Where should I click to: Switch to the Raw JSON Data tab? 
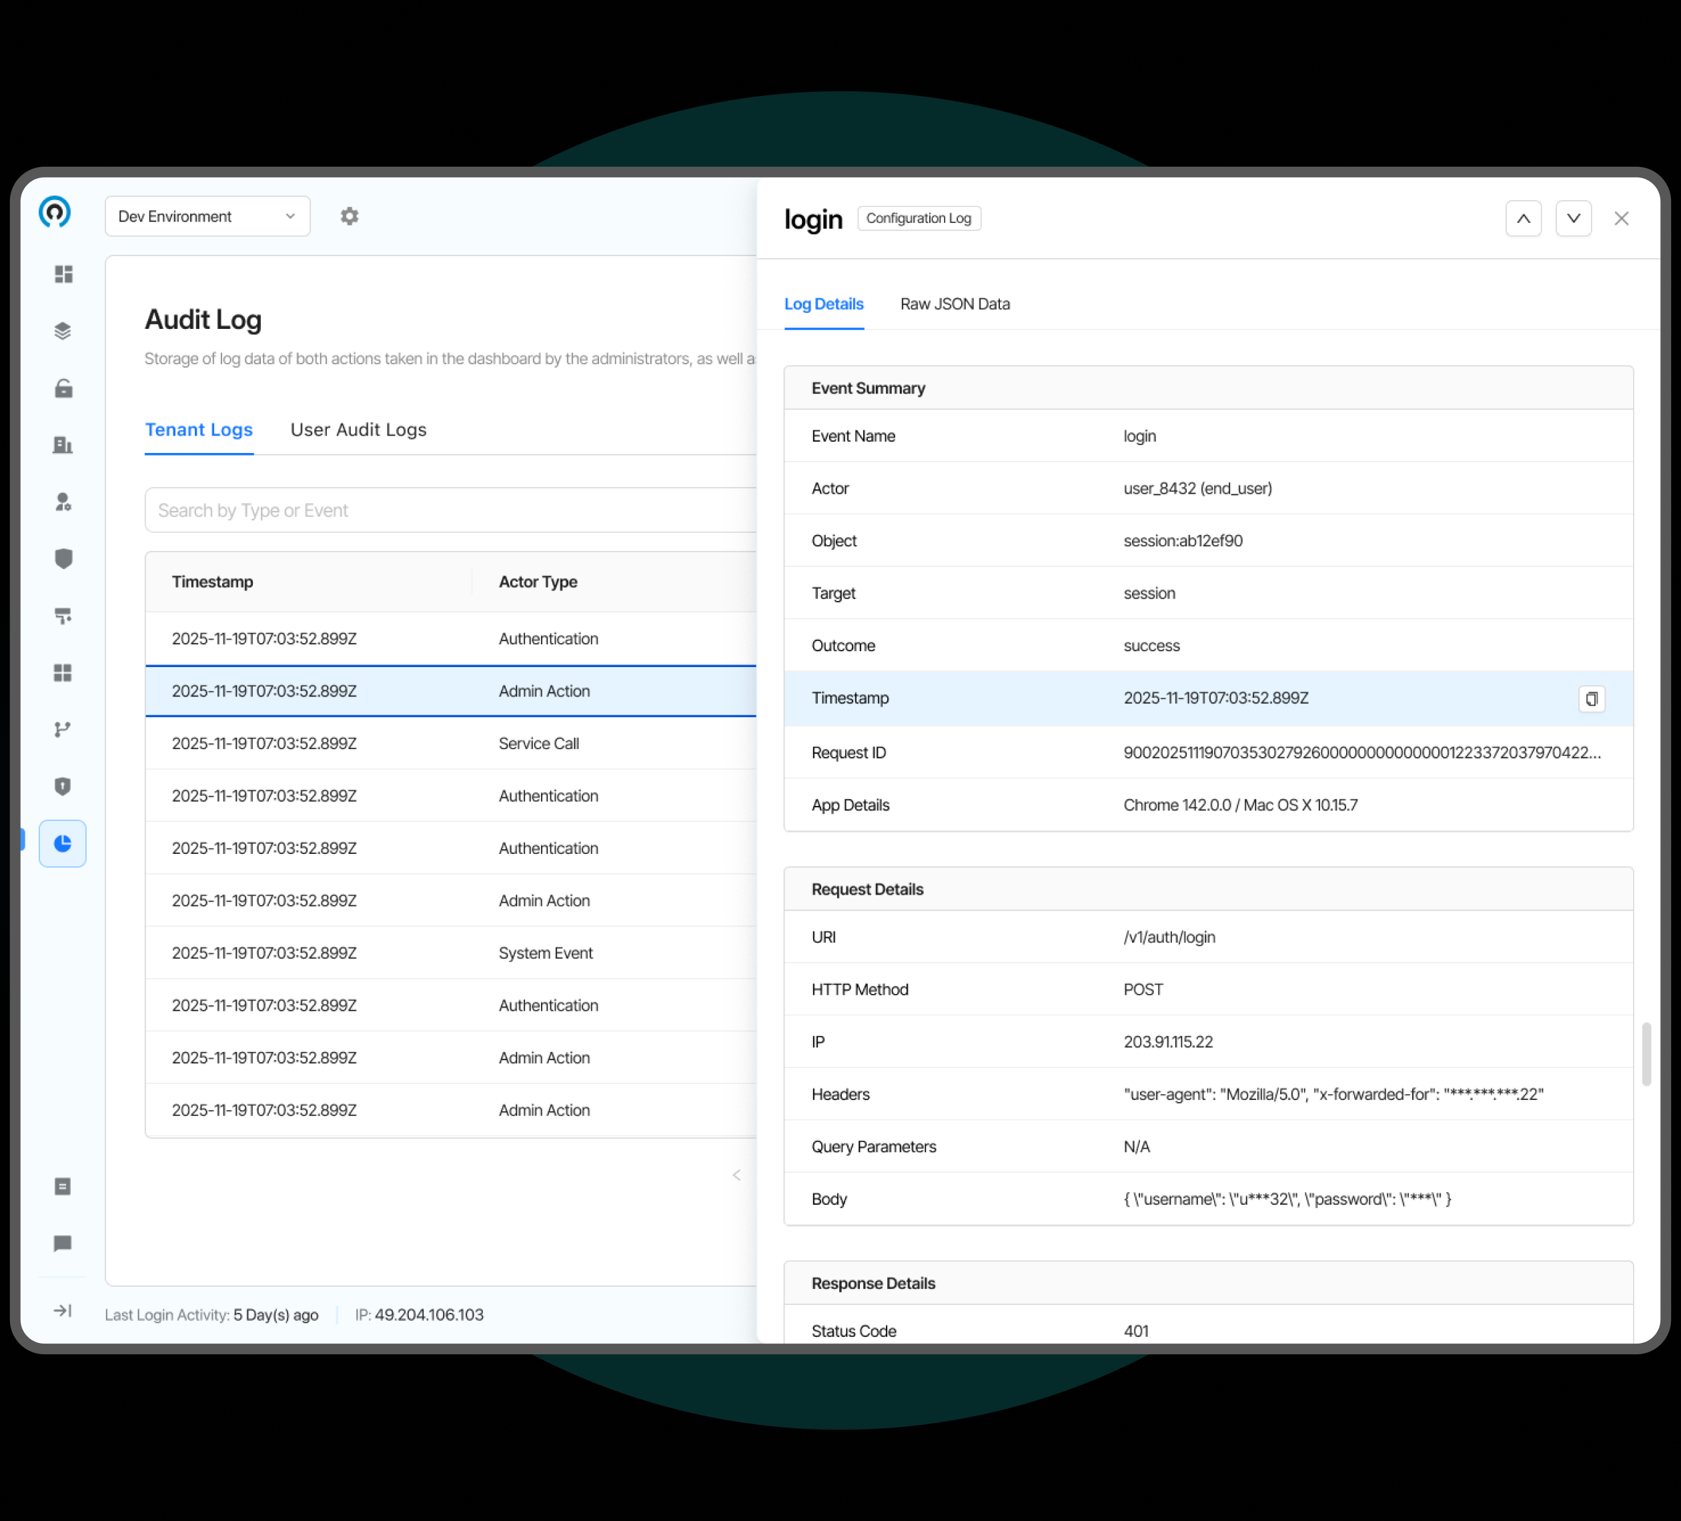(x=955, y=304)
